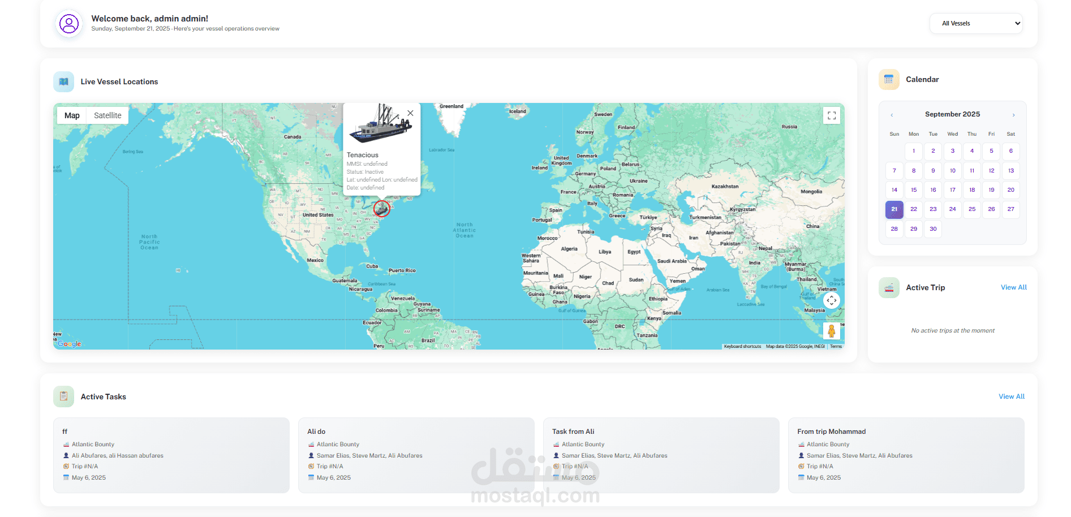Click the Calendar panel icon
Screen dimensions: 1071x517
(x=889, y=80)
